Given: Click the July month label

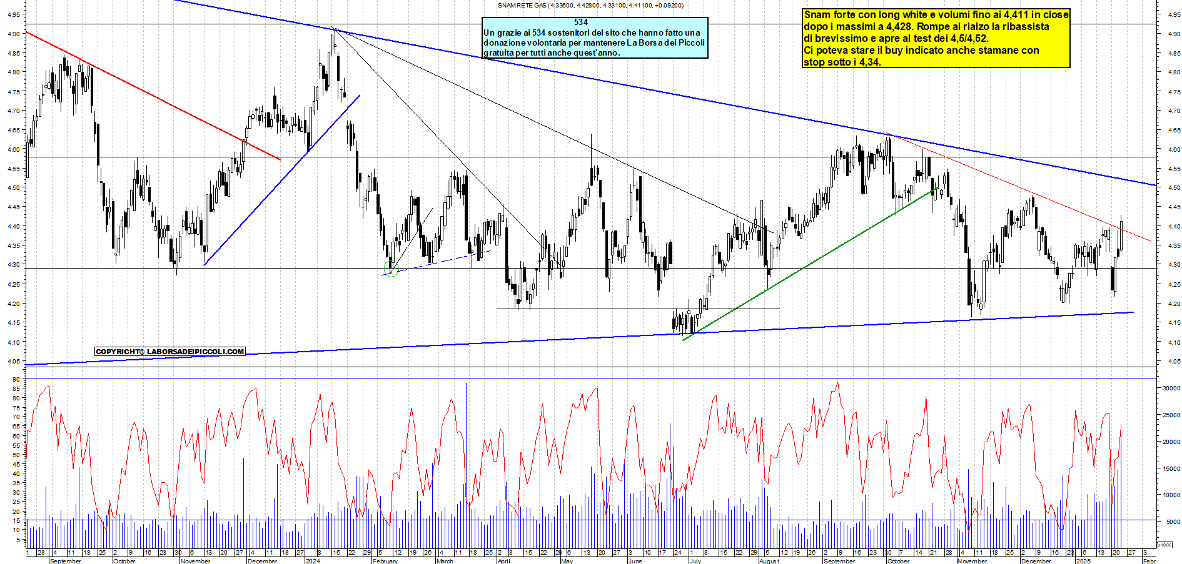Looking at the screenshot, I should (x=695, y=561).
